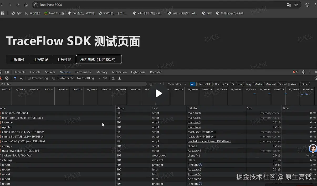Filter requests by Socket type
Screen dimensions: 317x186
click(283, 84)
